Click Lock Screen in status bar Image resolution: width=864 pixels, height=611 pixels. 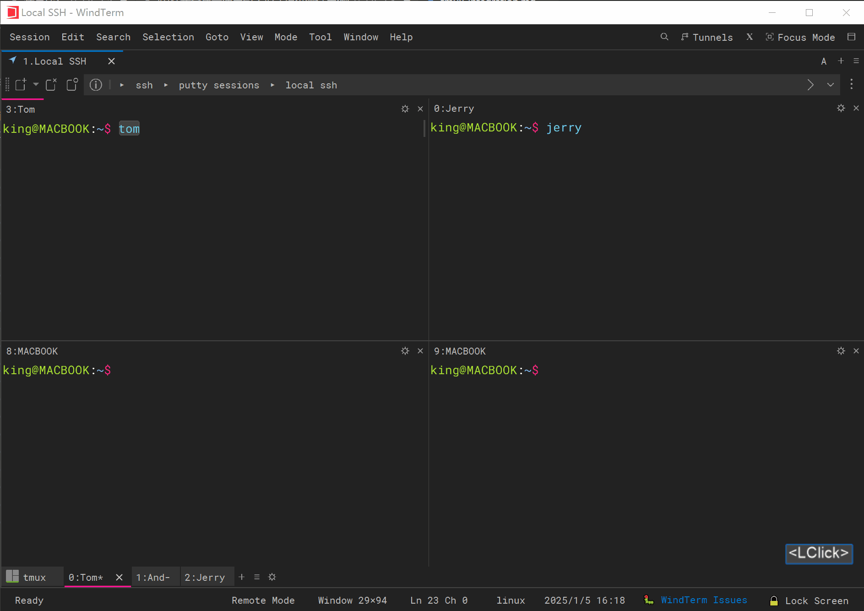809,600
